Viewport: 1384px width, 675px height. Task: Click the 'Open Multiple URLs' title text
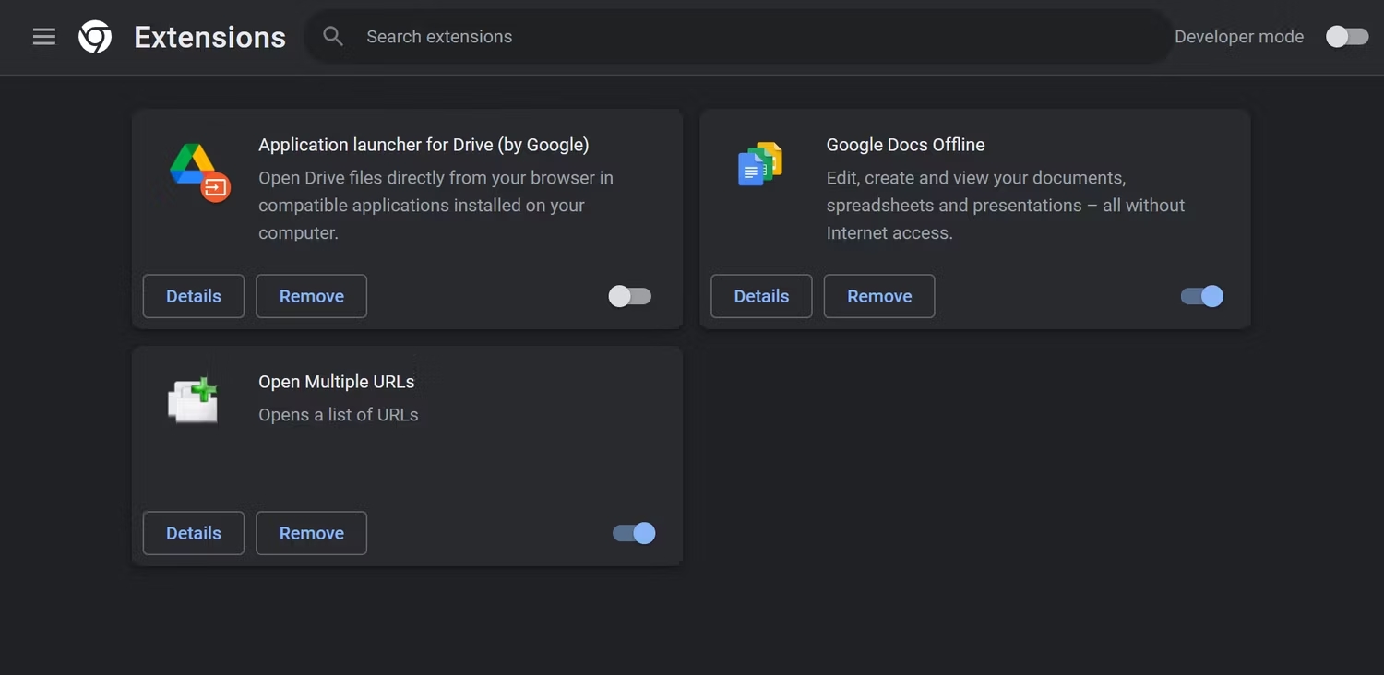pos(336,382)
